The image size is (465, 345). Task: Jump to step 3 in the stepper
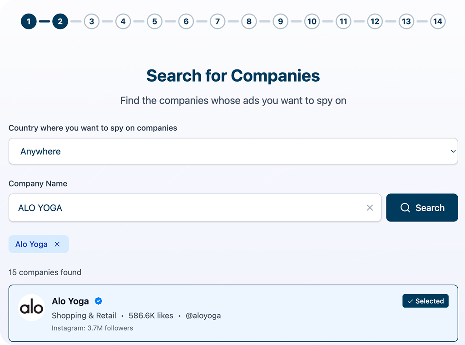pyautogui.click(x=91, y=21)
